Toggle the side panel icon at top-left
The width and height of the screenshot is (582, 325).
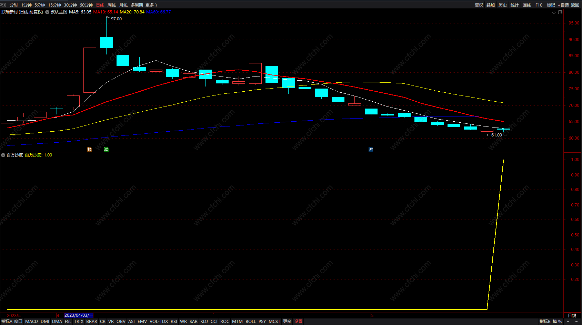point(4,5)
